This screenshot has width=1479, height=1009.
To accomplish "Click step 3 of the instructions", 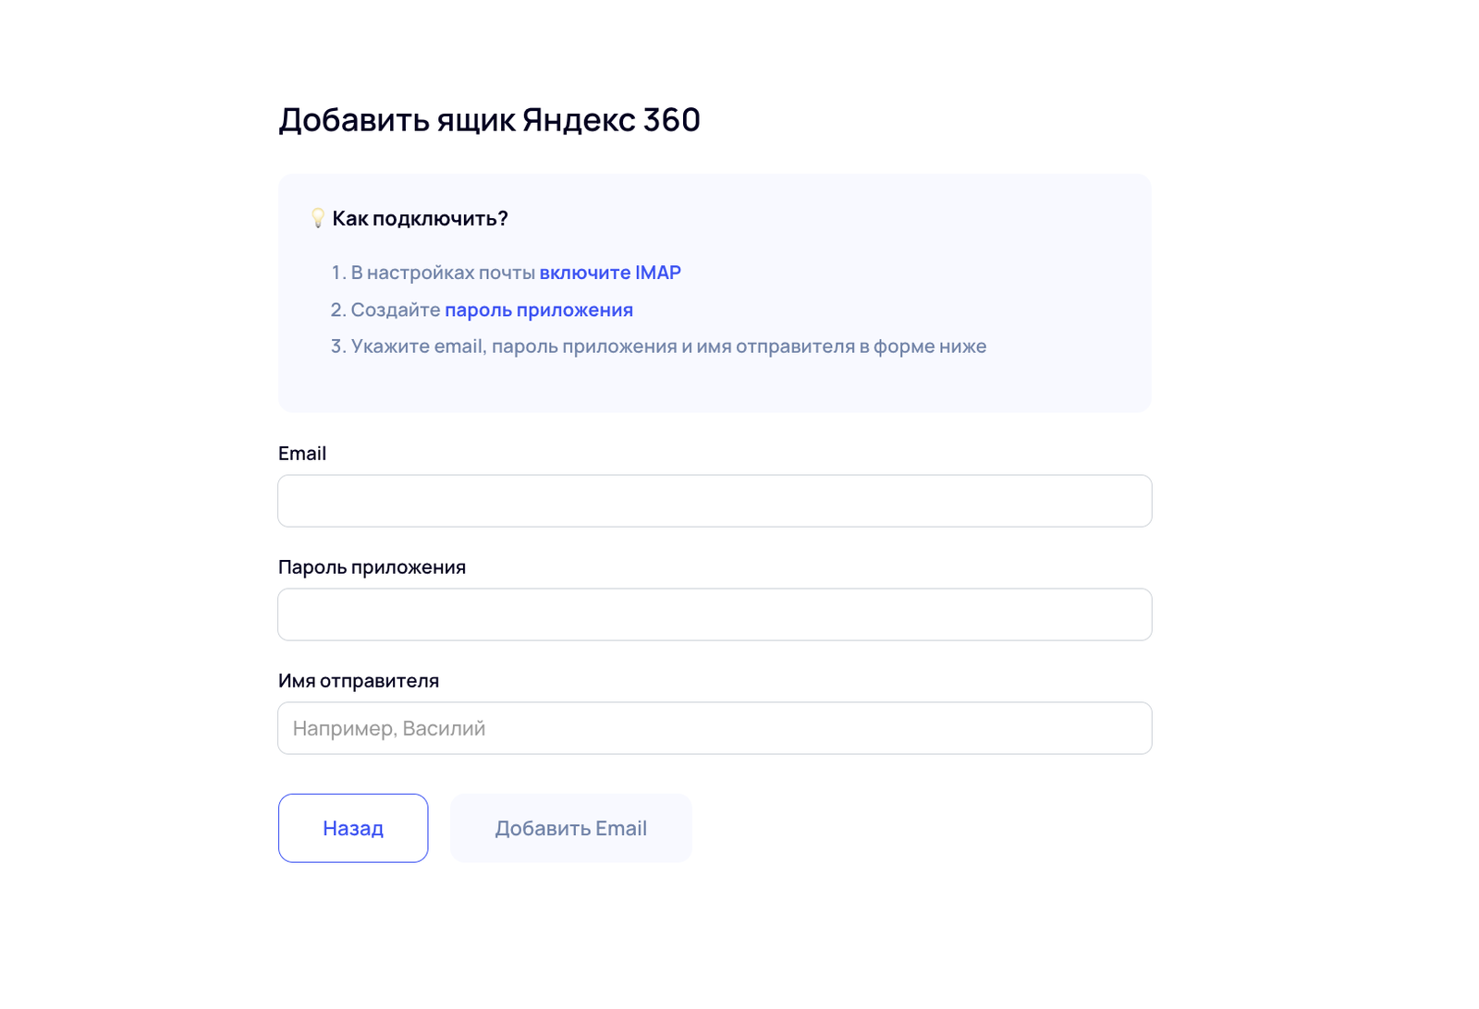I will coord(658,346).
